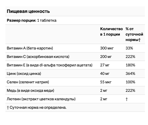Screen dimensions: 148x125
Task: Select the "Селен (селенит натрия)" row label
Action: pos(28,82)
